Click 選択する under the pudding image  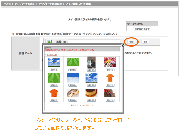tap(91, 100)
